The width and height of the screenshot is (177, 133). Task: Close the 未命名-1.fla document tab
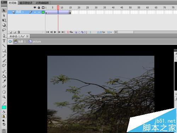tap(27, 36)
